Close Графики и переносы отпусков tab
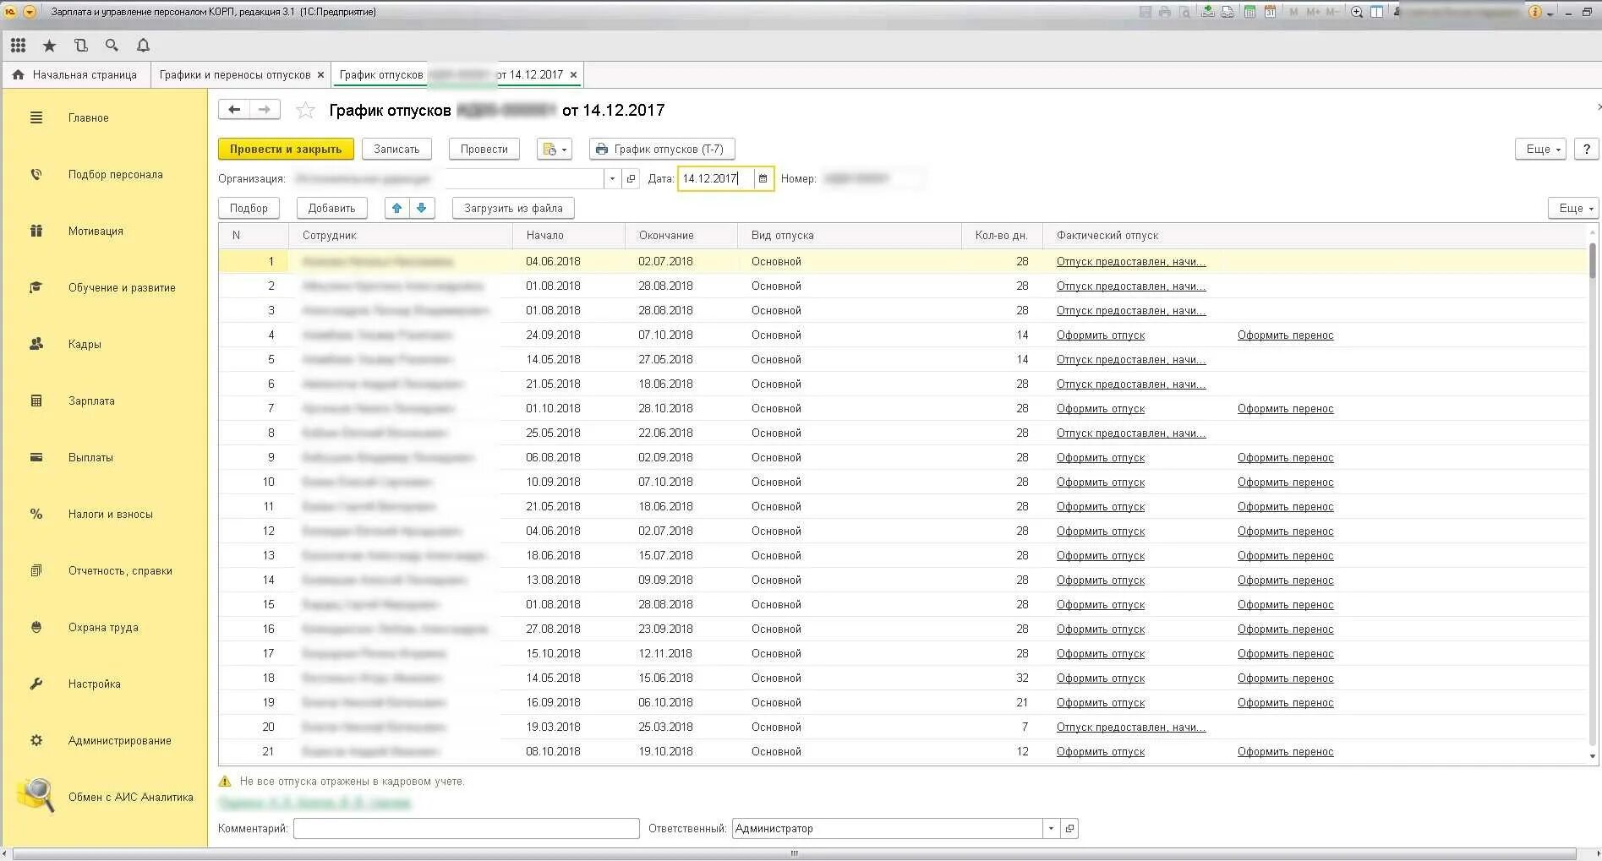The height and width of the screenshot is (861, 1602). (320, 75)
